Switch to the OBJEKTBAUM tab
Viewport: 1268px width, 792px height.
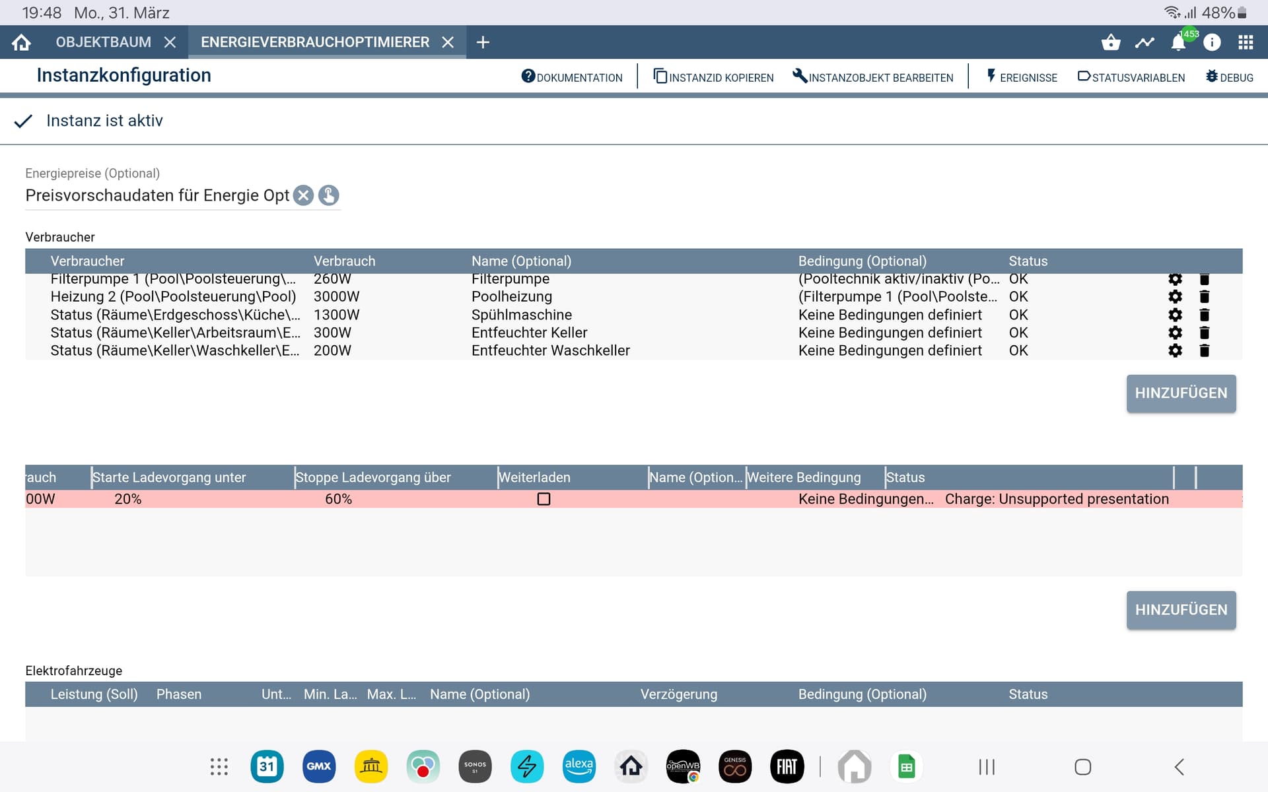tap(103, 42)
